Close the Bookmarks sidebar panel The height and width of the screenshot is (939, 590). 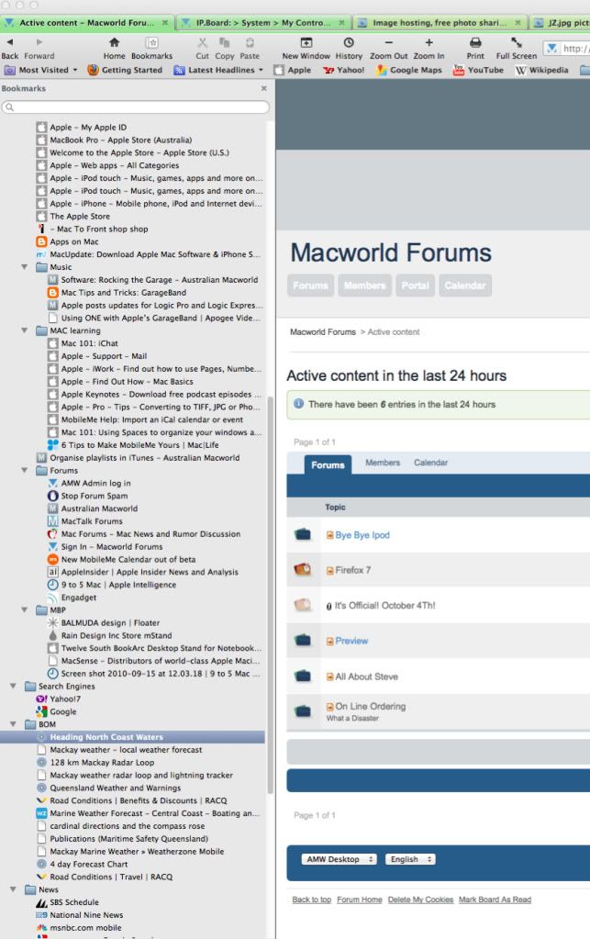click(x=264, y=88)
